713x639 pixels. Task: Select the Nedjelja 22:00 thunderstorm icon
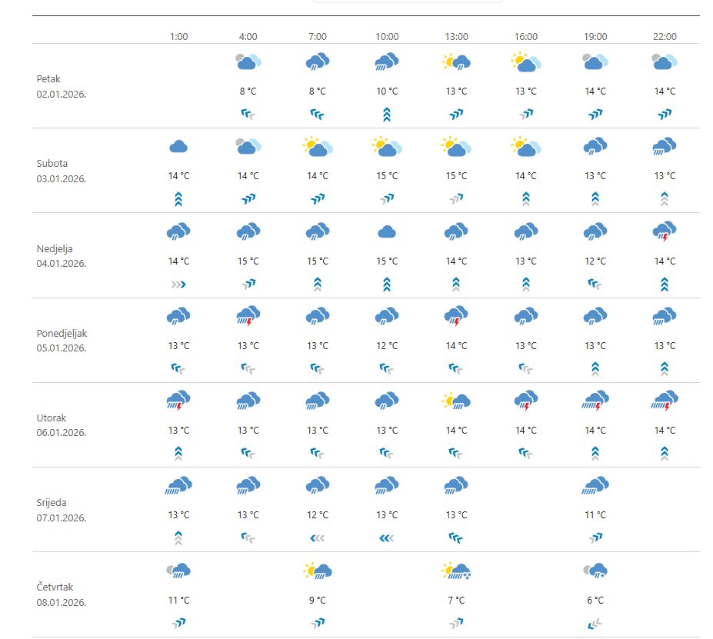(x=665, y=231)
